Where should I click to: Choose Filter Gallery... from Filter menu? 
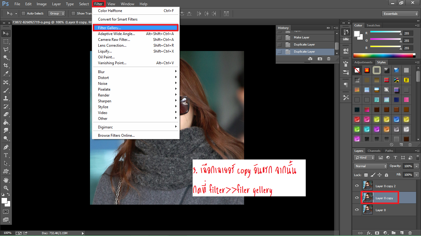click(x=136, y=28)
